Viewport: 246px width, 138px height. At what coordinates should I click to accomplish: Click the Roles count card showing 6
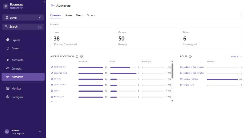coord(211,38)
